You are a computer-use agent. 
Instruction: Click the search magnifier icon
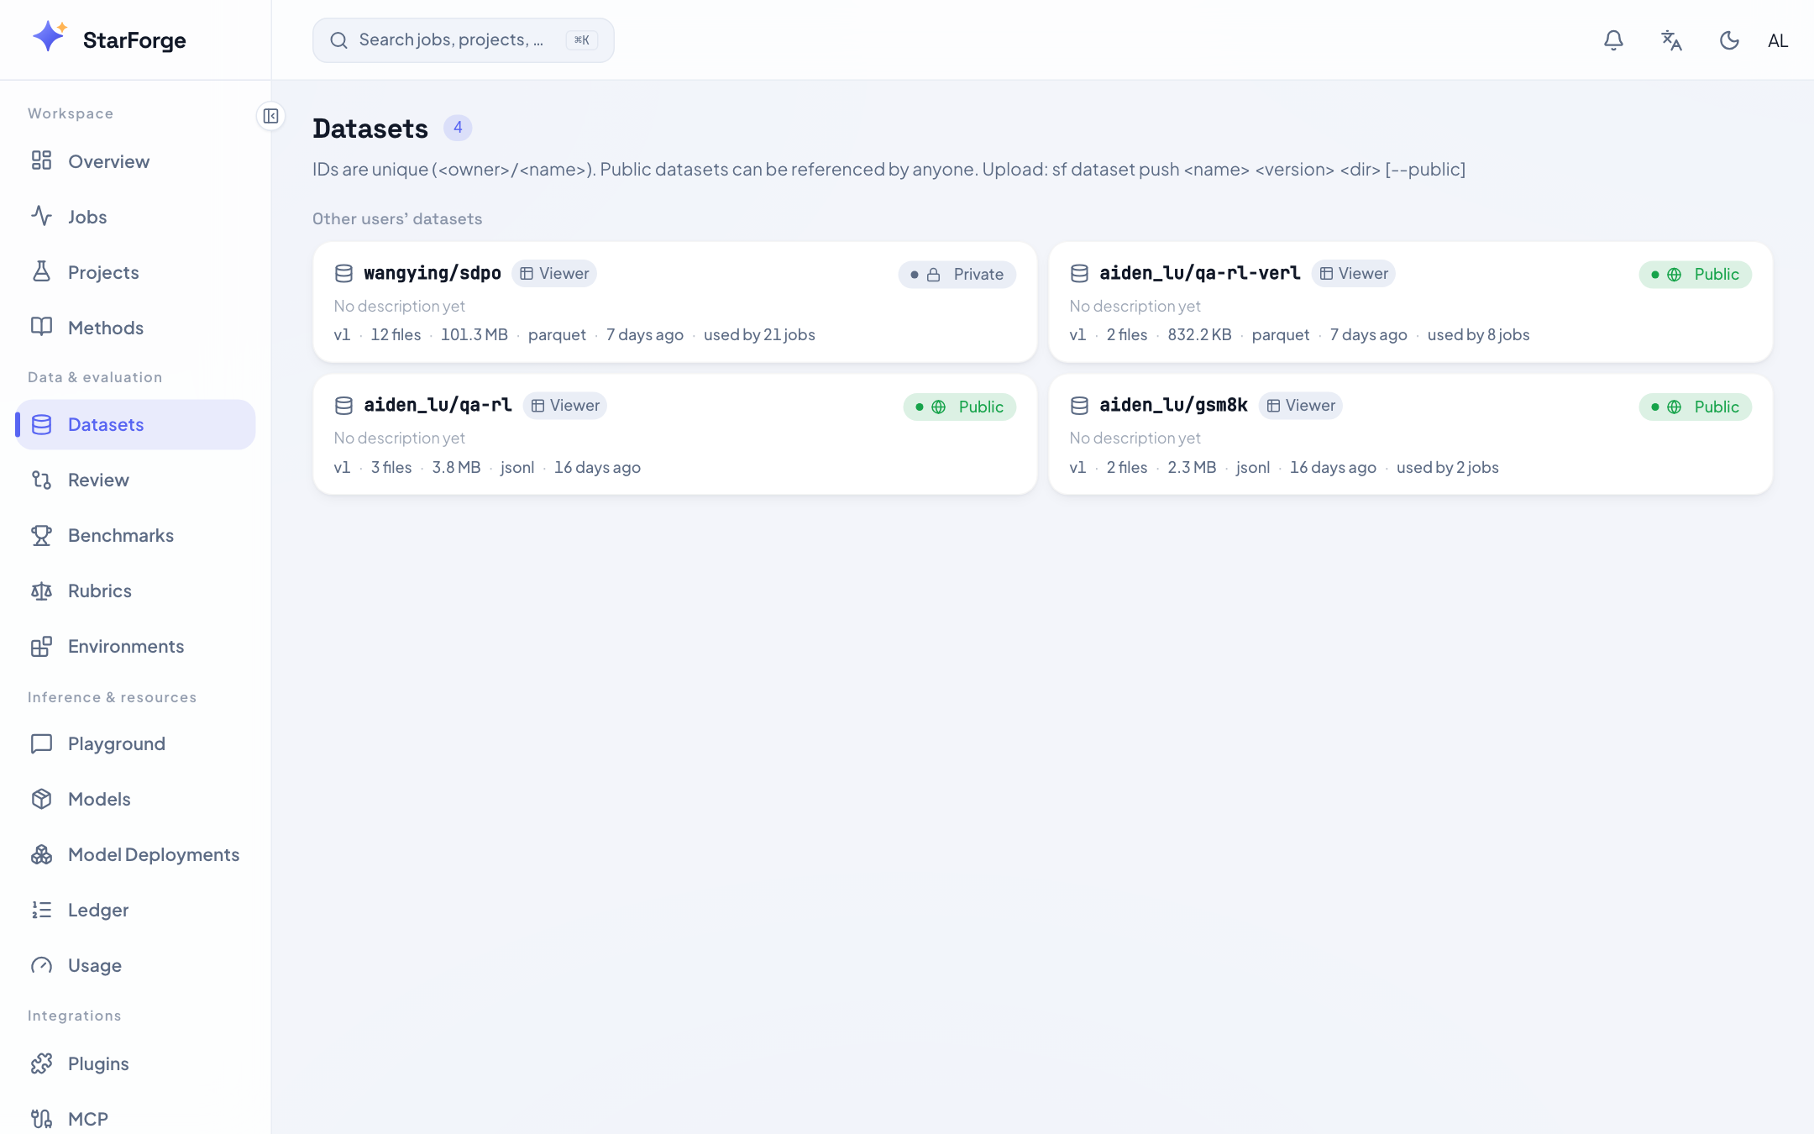click(338, 40)
